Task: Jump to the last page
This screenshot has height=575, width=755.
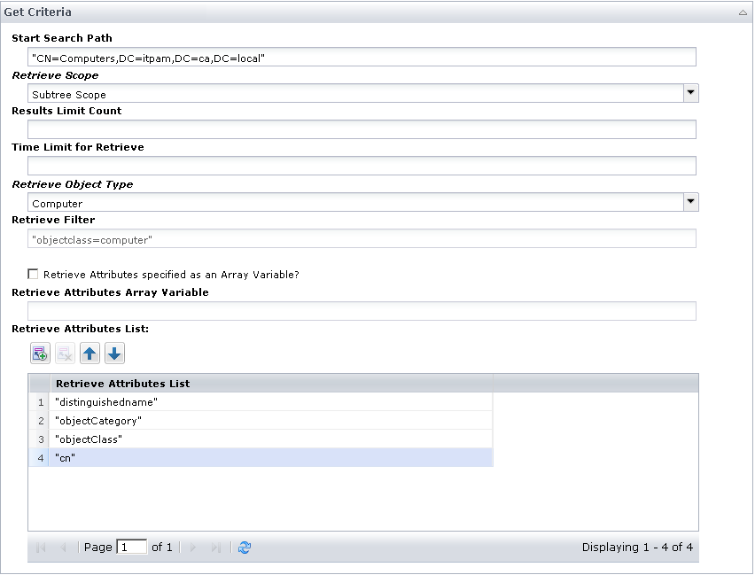Action: pyautogui.click(x=215, y=547)
